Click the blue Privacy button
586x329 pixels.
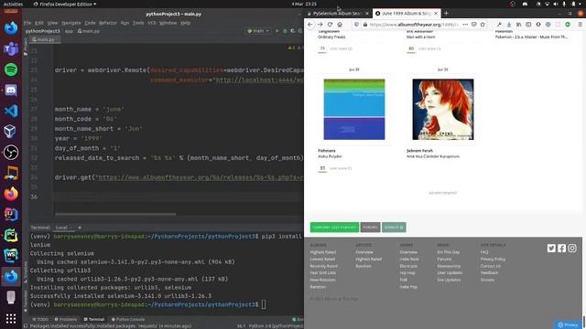[x=568, y=325]
